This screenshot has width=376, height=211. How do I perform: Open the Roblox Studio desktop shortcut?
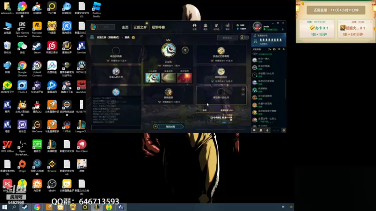click(x=96, y=9)
